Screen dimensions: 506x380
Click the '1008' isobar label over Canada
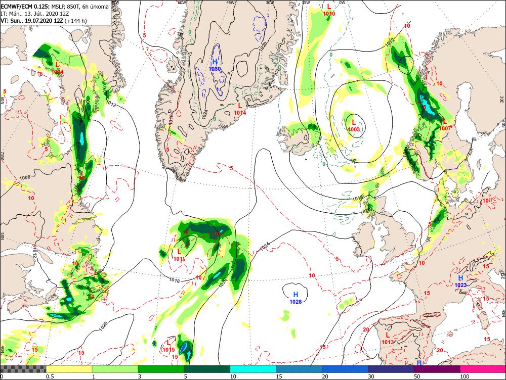[x=24, y=177]
